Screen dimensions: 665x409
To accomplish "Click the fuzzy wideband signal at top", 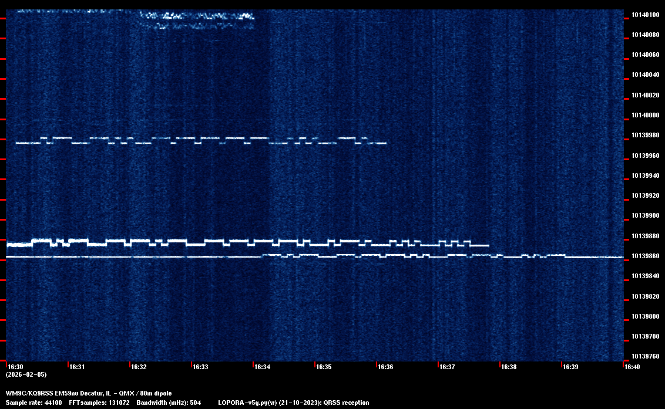I will tap(197, 17).
